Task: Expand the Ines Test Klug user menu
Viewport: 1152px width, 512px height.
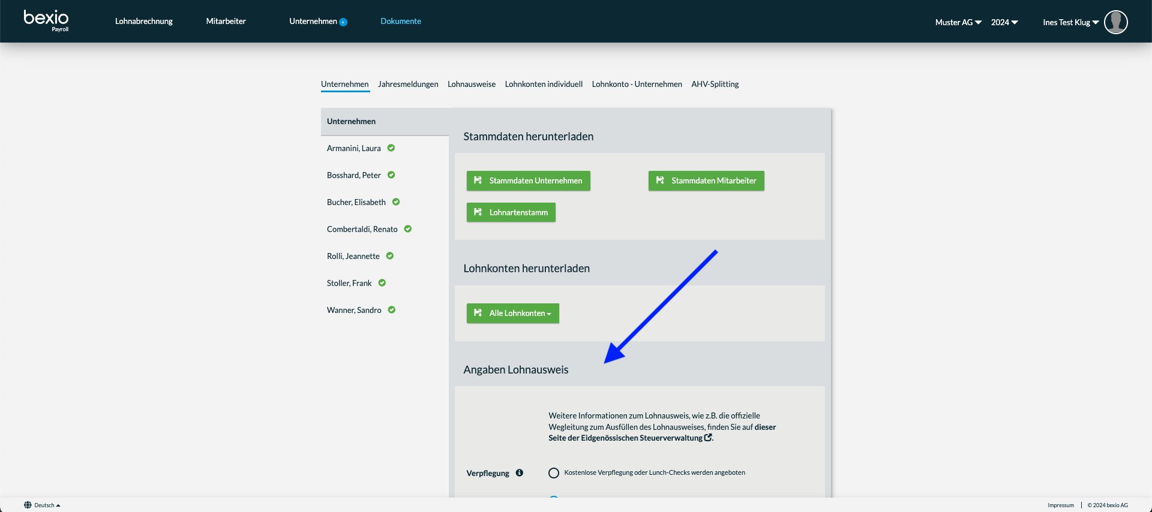Action: (1070, 22)
